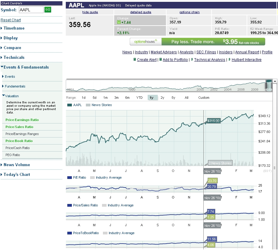Select the 1m range

[105, 98]
